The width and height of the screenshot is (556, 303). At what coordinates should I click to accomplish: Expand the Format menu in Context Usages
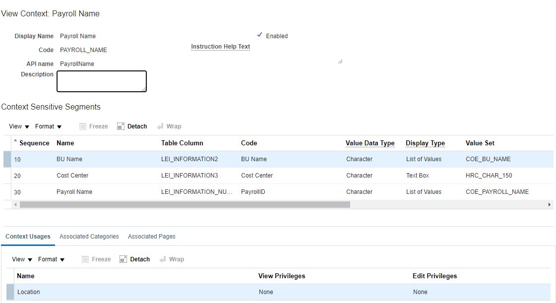click(51, 259)
